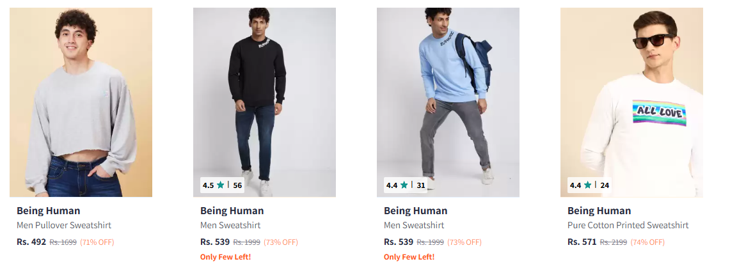Click the Rs. 571 price
Screen dimensions: 730x273
point(582,242)
